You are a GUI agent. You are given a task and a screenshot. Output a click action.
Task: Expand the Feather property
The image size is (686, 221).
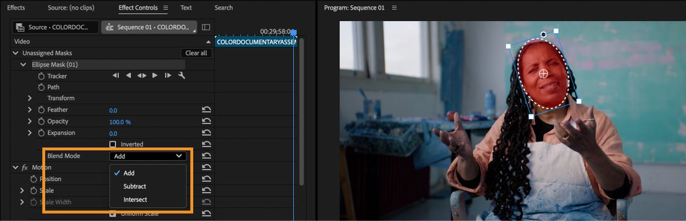[30, 110]
